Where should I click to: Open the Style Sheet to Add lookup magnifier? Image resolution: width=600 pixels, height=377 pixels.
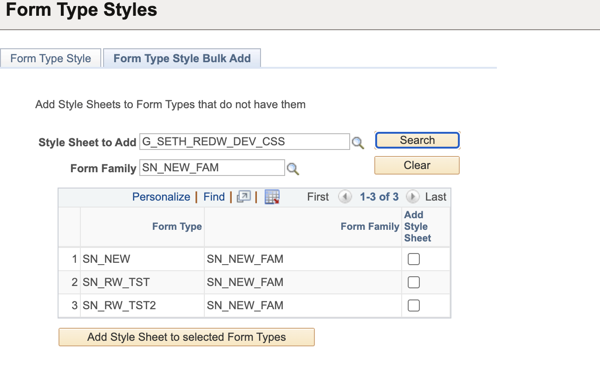point(358,143)
